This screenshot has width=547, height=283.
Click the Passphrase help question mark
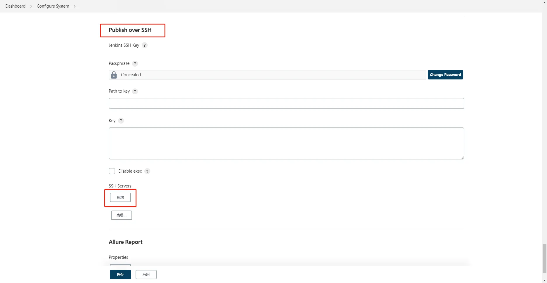(135, 64)
